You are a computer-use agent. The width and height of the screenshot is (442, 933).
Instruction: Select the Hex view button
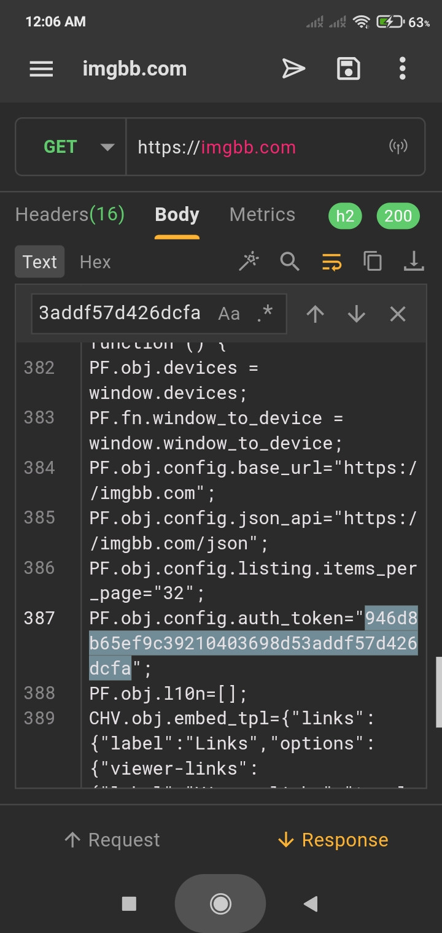click(95, 262)
